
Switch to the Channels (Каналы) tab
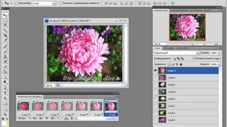tap(169, 48)
